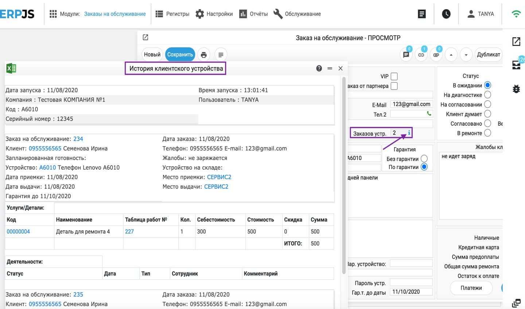
Task: Click the up arrow button near Дубликат
Action: coord(451,55)
